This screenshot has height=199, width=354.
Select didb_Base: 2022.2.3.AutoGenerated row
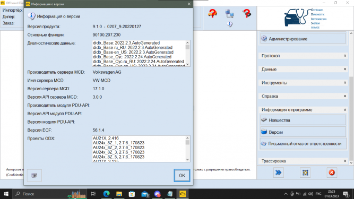click(x=126, y=43)
